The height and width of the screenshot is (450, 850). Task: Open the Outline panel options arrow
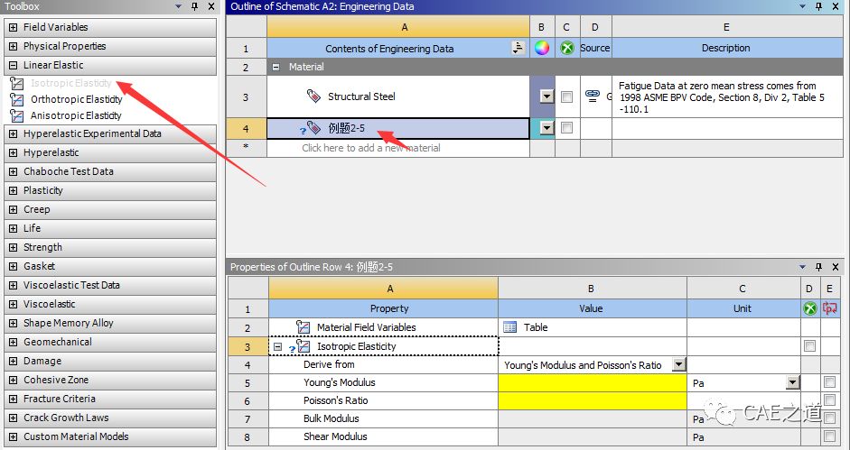[802, 6]
